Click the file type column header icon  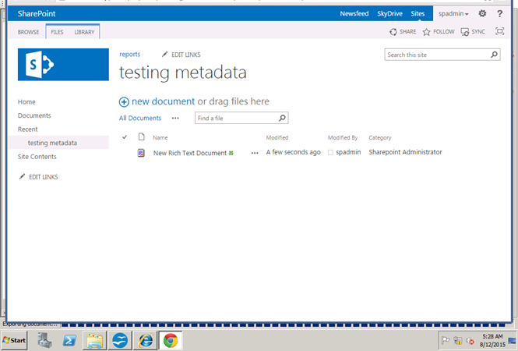[142, 136]
